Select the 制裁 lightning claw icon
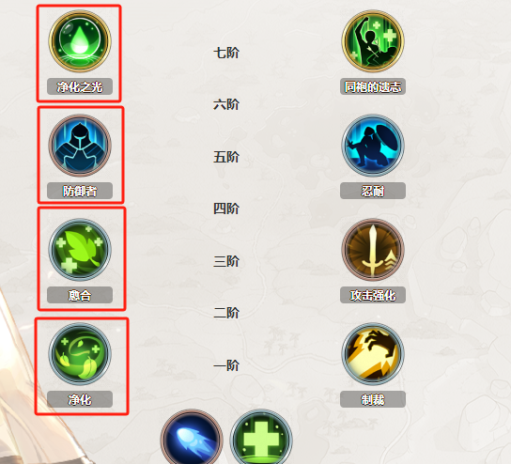This screenshot has width=511, height=464. coord(373,354)
